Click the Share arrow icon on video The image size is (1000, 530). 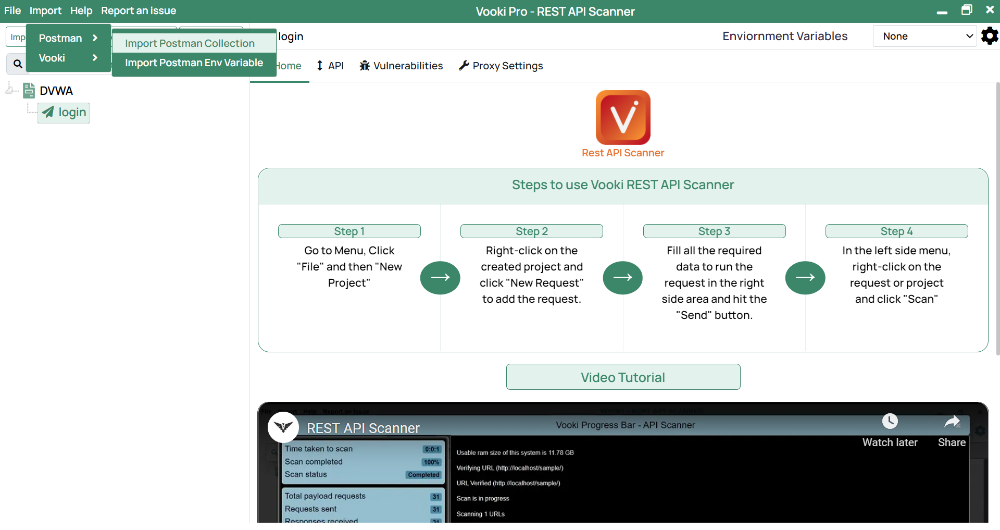point(952,422)
